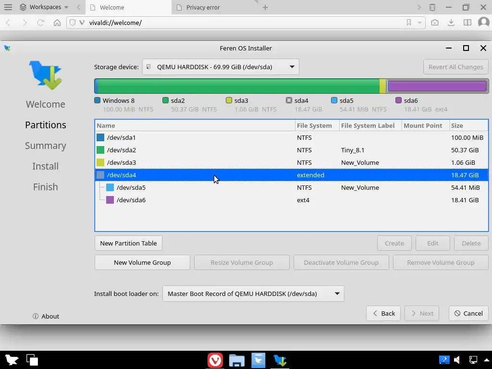Viewport: 492px width, 369px height.
Task: Select the /dev/sda5 partition row
Action: tap(292, 188)
